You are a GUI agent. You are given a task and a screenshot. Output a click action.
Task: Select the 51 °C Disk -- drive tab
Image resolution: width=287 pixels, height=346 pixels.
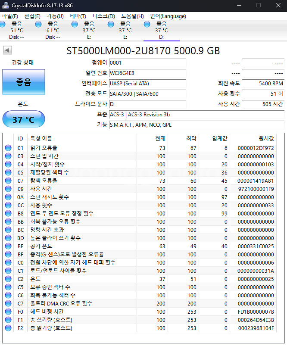17,31
